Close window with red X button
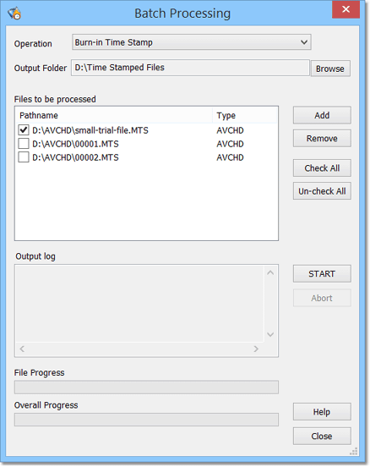370x467 pixels. [346, 9]
